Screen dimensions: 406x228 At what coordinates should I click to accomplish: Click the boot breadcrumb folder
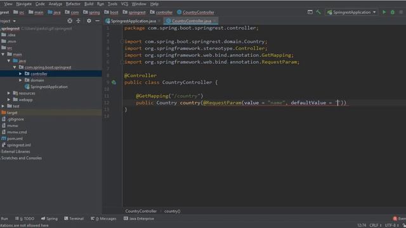(112, 12)
